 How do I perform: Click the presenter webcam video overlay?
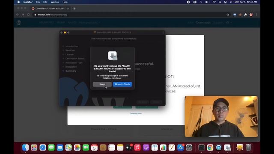point(221,116)
